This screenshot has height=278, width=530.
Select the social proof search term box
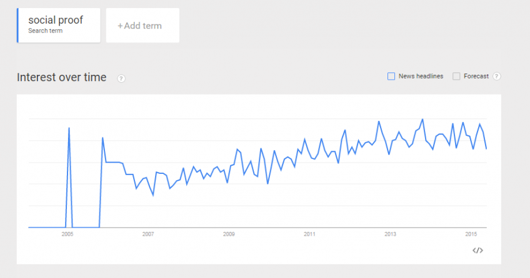(x=59, y=25)
